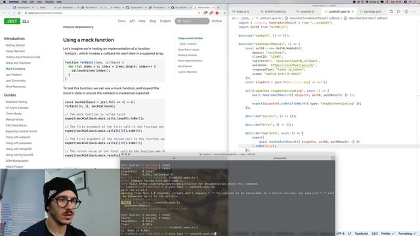Open An Async Example guide
Viewport: 420px width, 236px height.
(17, 108)
